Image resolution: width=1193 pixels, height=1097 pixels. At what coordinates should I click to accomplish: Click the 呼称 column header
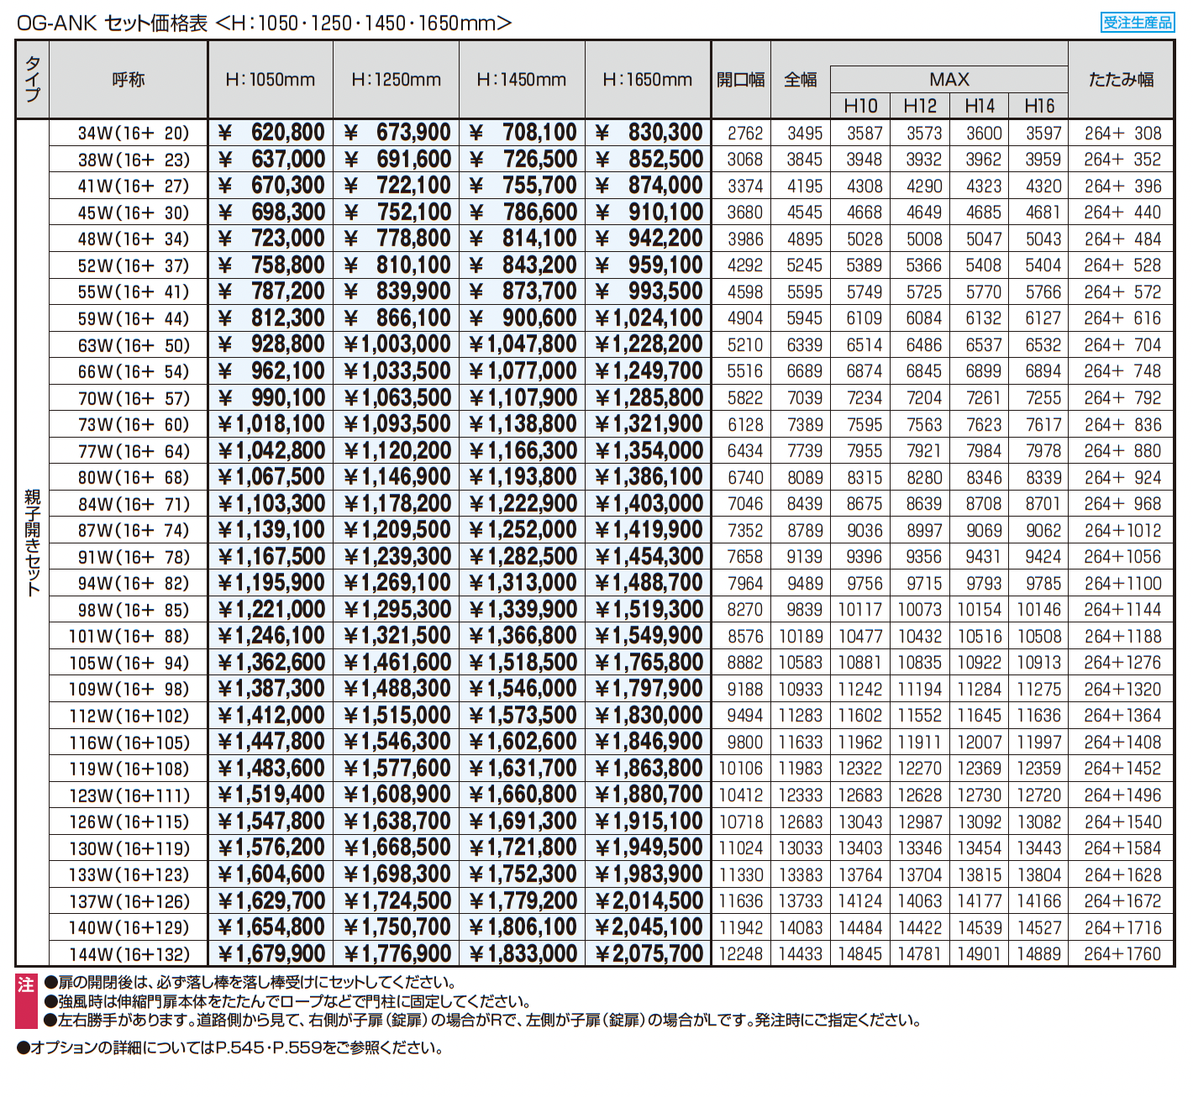pyautogui.click(x=129, y=80)
